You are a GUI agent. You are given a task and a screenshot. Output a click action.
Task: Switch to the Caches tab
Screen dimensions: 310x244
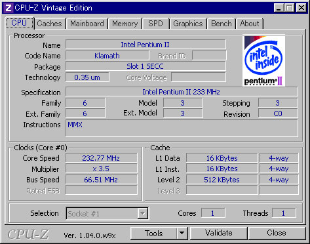(49, 24)
